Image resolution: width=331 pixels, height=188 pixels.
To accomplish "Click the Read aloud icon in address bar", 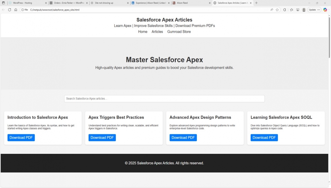I will 272,10.
